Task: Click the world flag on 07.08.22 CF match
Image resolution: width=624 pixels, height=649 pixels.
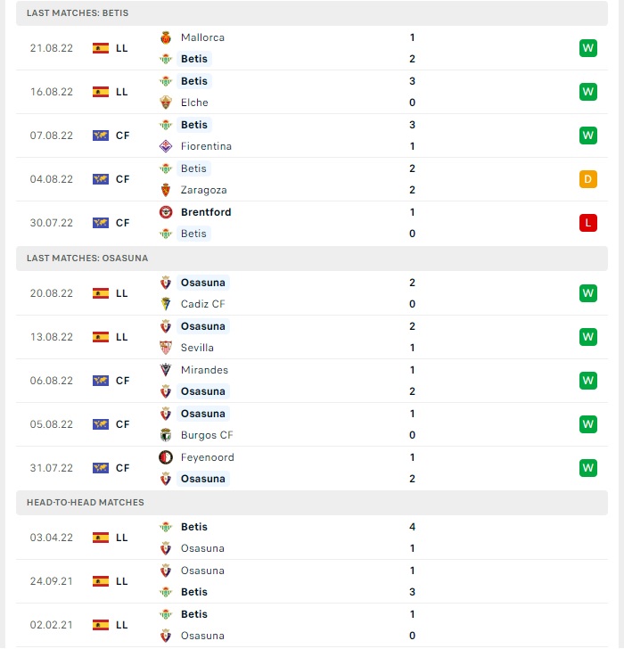Action: (101, 136)
